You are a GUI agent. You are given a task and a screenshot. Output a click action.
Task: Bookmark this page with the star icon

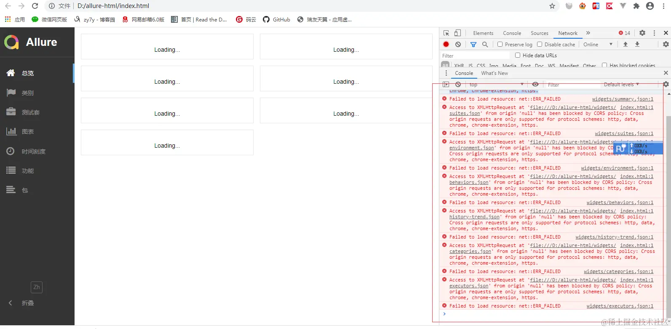point(552,6)
